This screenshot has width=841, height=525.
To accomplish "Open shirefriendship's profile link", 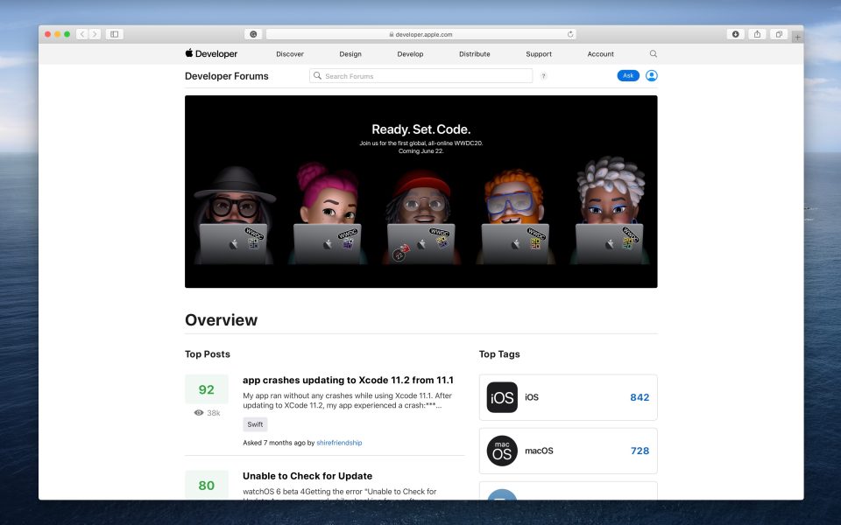I will pyautogui.click(x=340, y=442).
